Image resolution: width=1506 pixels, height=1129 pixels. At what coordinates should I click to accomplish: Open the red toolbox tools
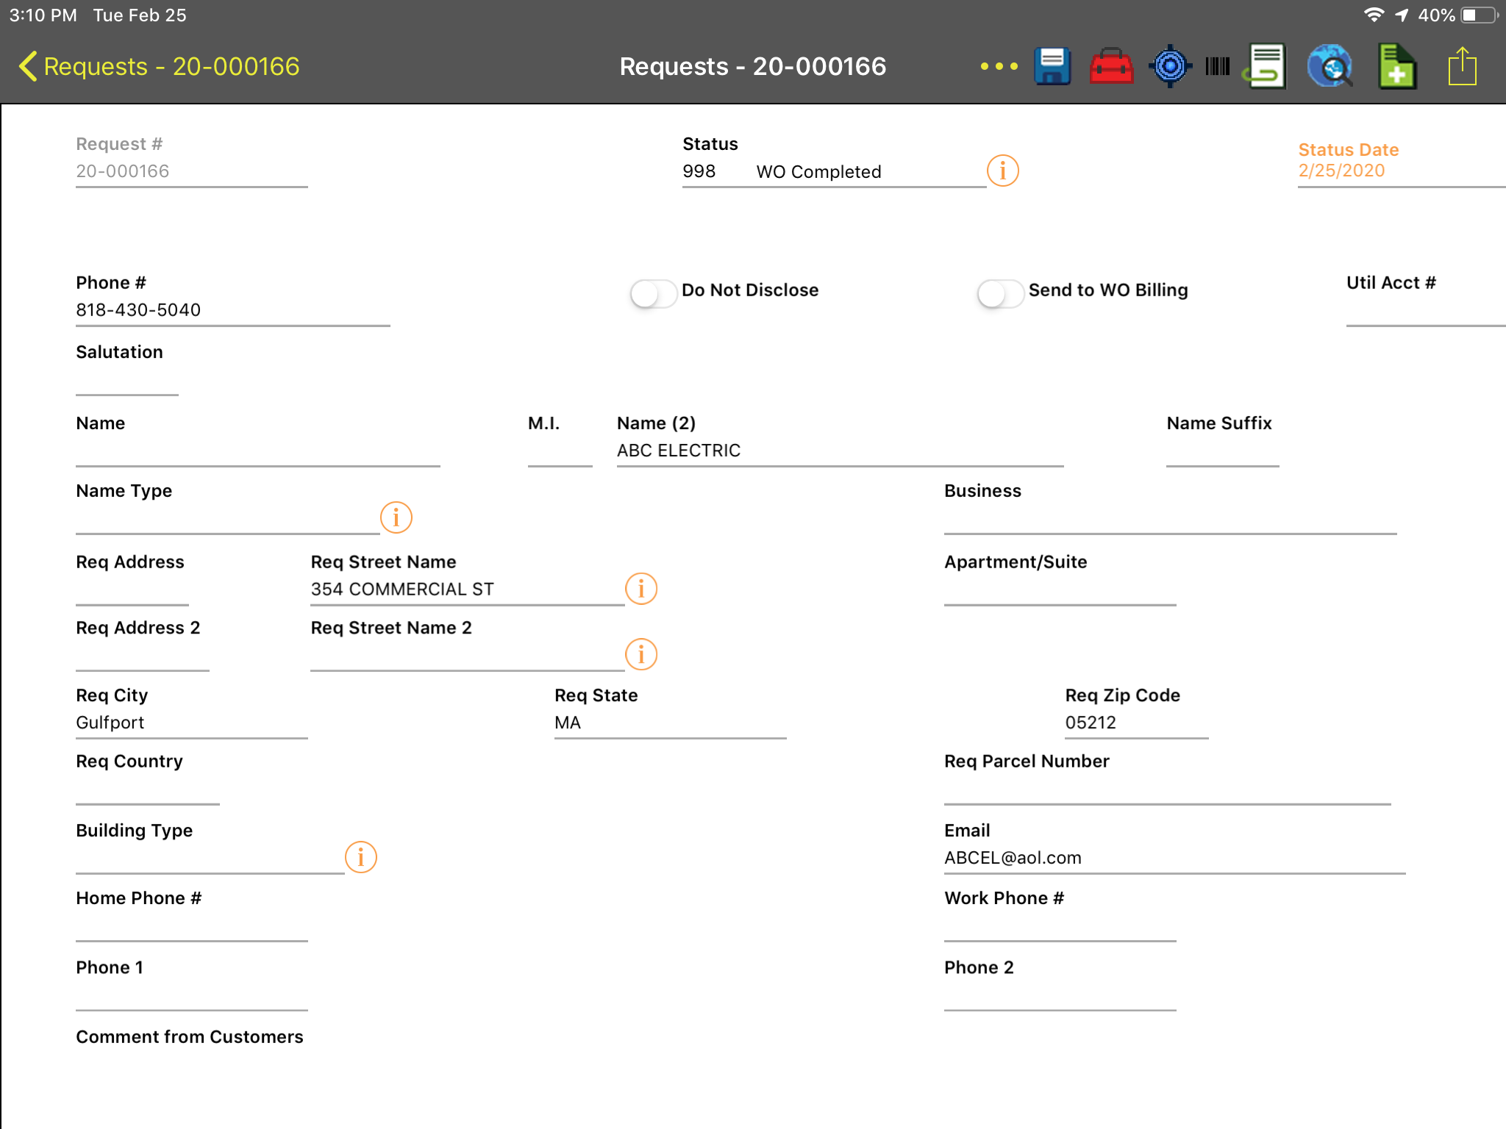pyautogui.click(x=1110, y=65)
